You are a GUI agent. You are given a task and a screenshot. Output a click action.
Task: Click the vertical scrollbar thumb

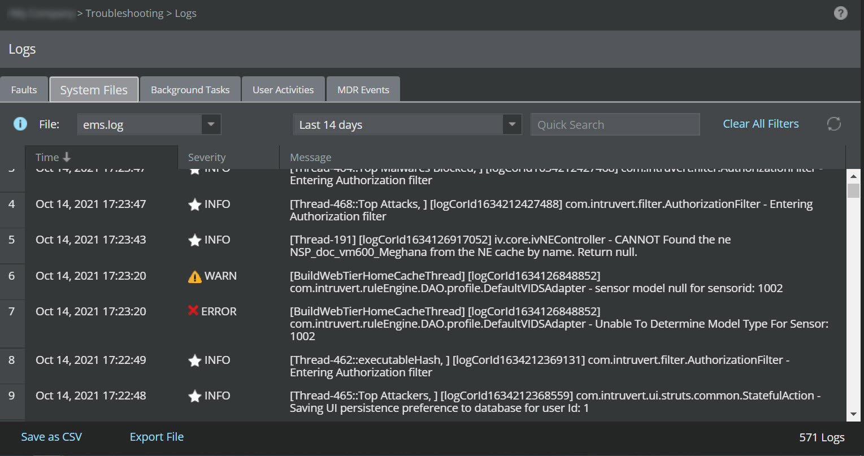(853, 190)
